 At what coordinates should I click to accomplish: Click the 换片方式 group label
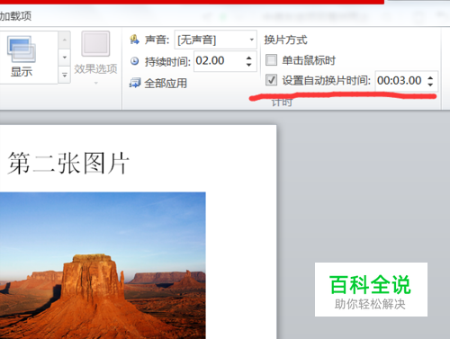(285, 40)
